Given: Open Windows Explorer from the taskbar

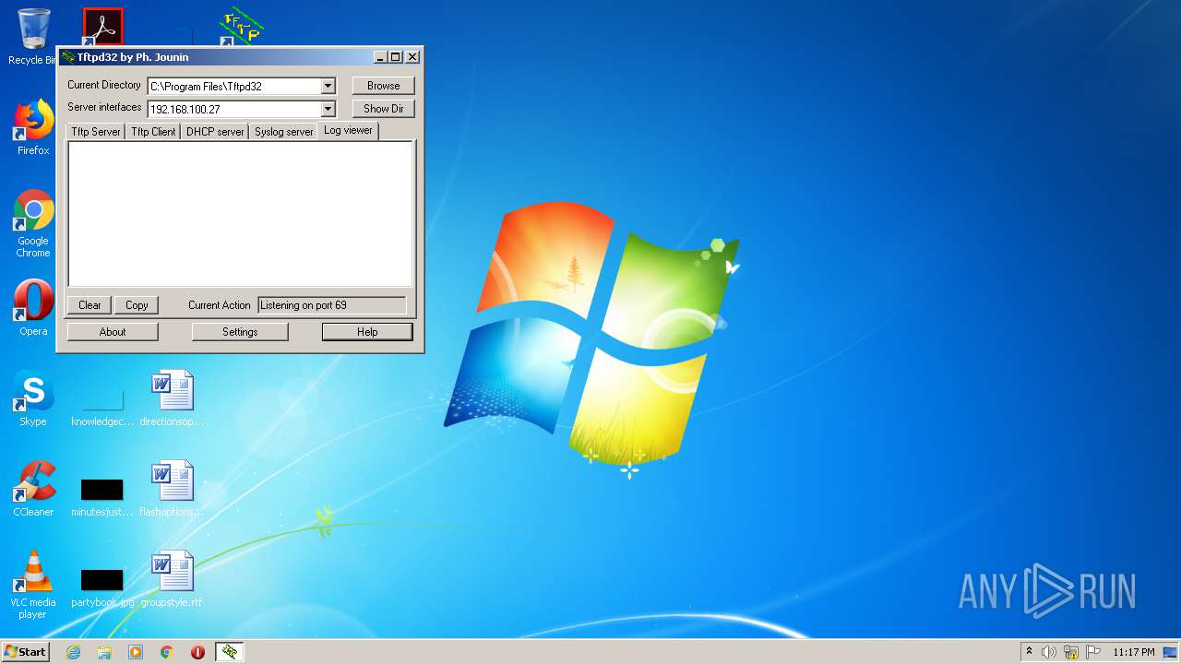Looking at the screenshot, I should tap(104, 652).
